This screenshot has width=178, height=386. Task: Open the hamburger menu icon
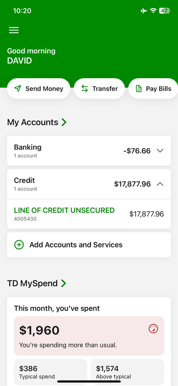pos(14,30)
